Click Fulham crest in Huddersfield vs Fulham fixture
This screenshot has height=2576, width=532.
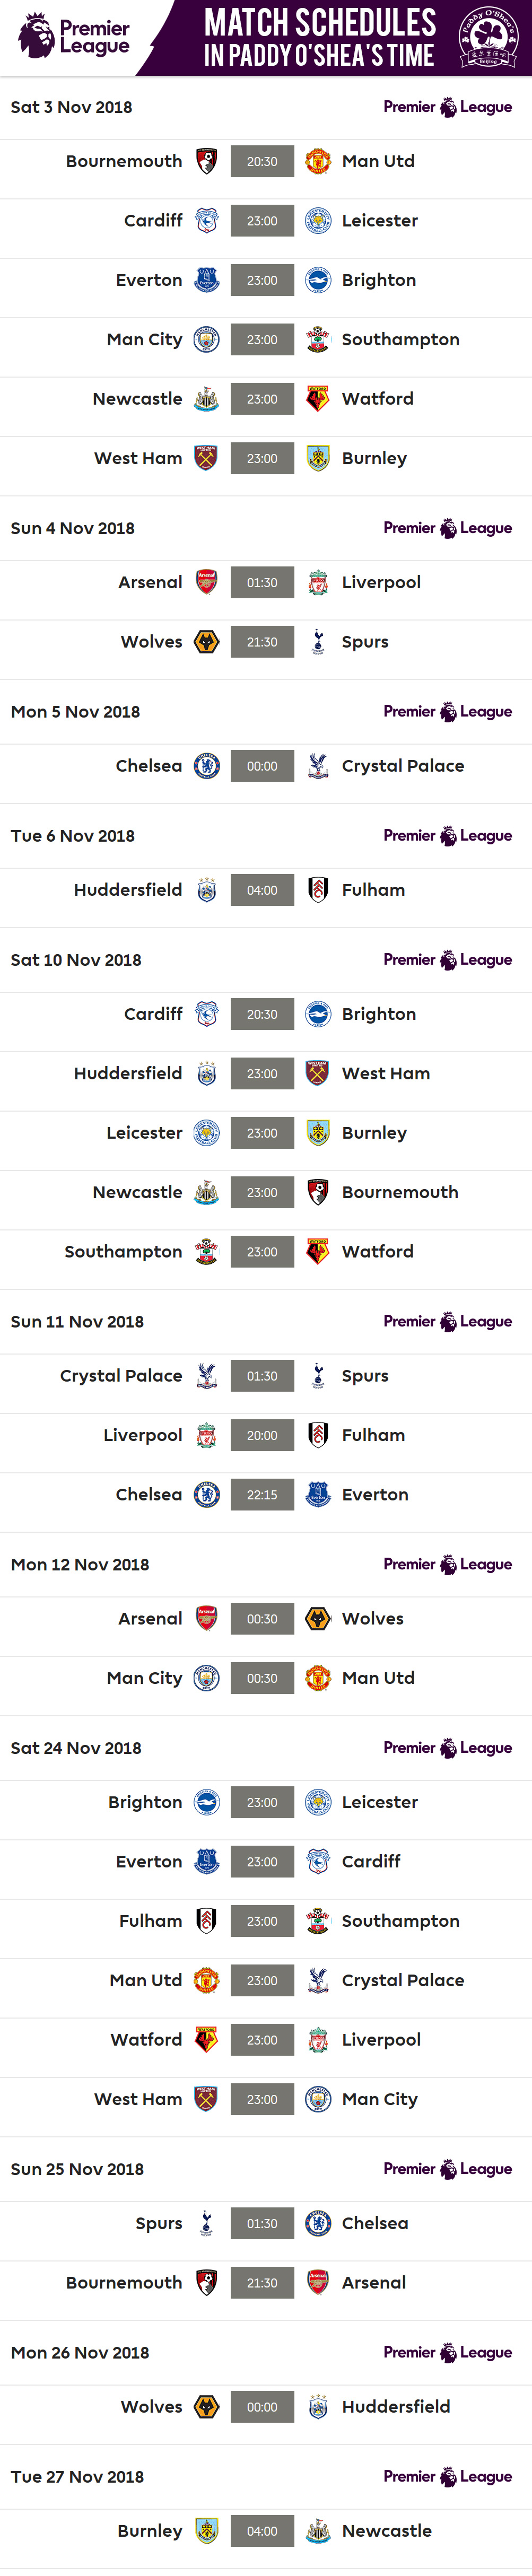point(318,890)
